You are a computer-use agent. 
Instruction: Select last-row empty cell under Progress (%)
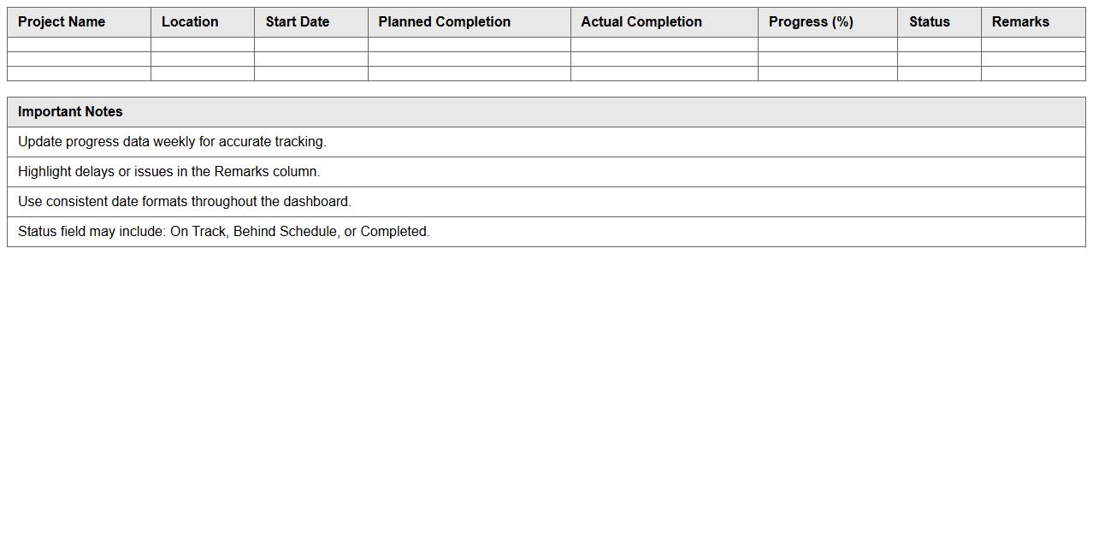pyautogui.click(x=827, y=74)
